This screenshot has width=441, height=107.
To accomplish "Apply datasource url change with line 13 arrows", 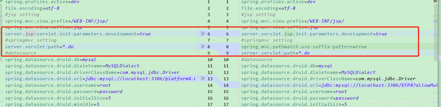I will pos(203,78).
